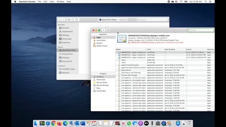Open the info inspector button in Keychain Access
The image size is (226, 127).
108,30
